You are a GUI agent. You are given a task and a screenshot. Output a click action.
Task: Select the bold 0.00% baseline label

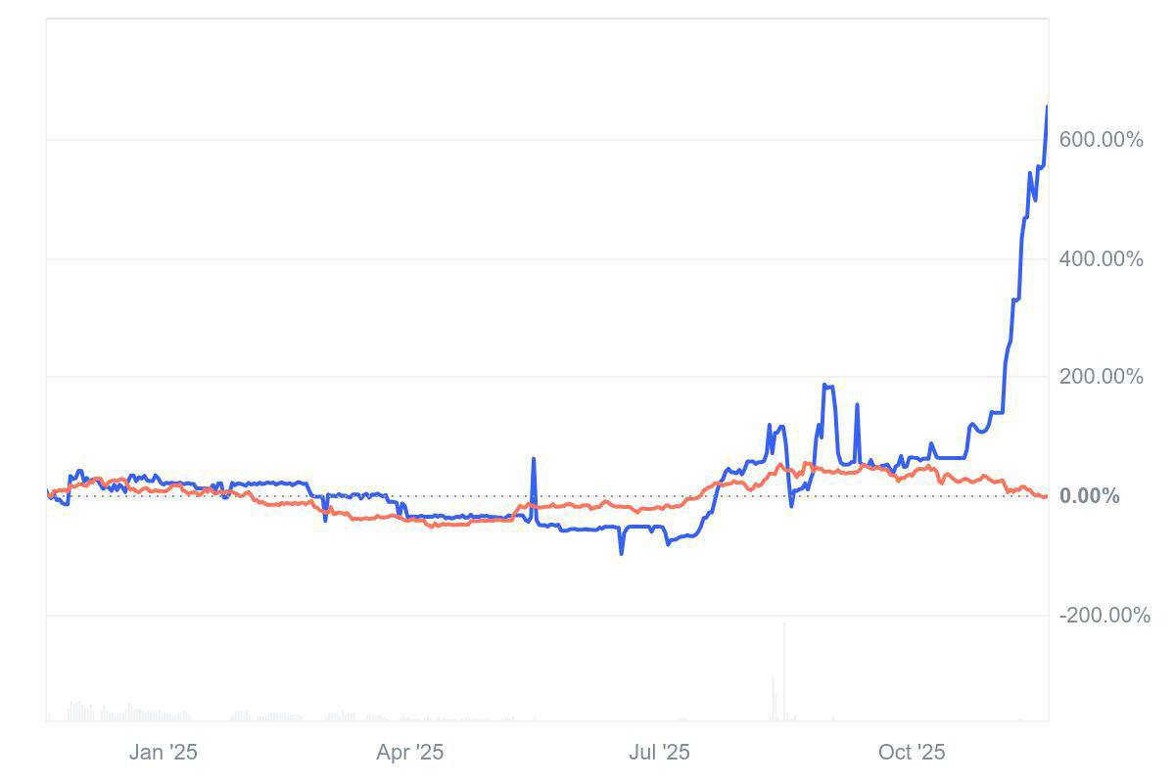1089,496
